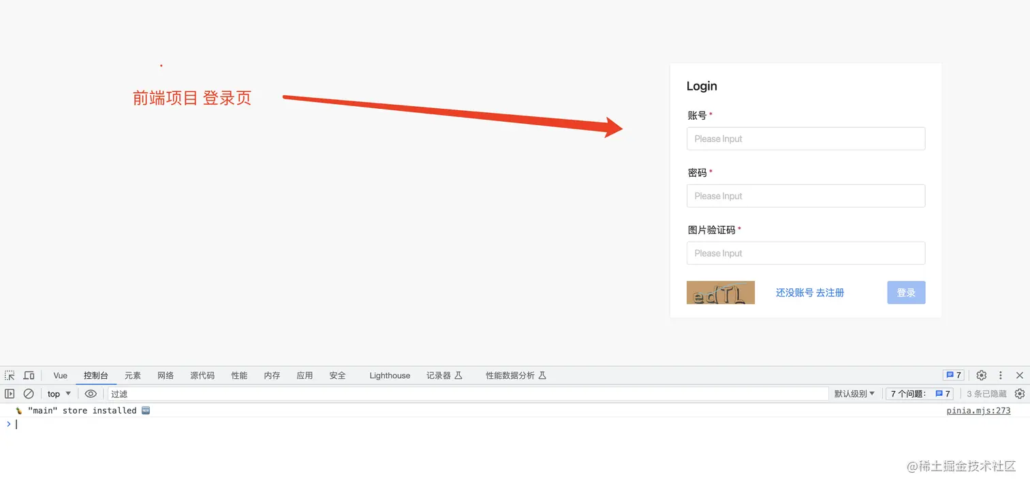Screen dimensions: 1030x487
Task: Close the DevTools panel
Action: tap(1020, 375)
